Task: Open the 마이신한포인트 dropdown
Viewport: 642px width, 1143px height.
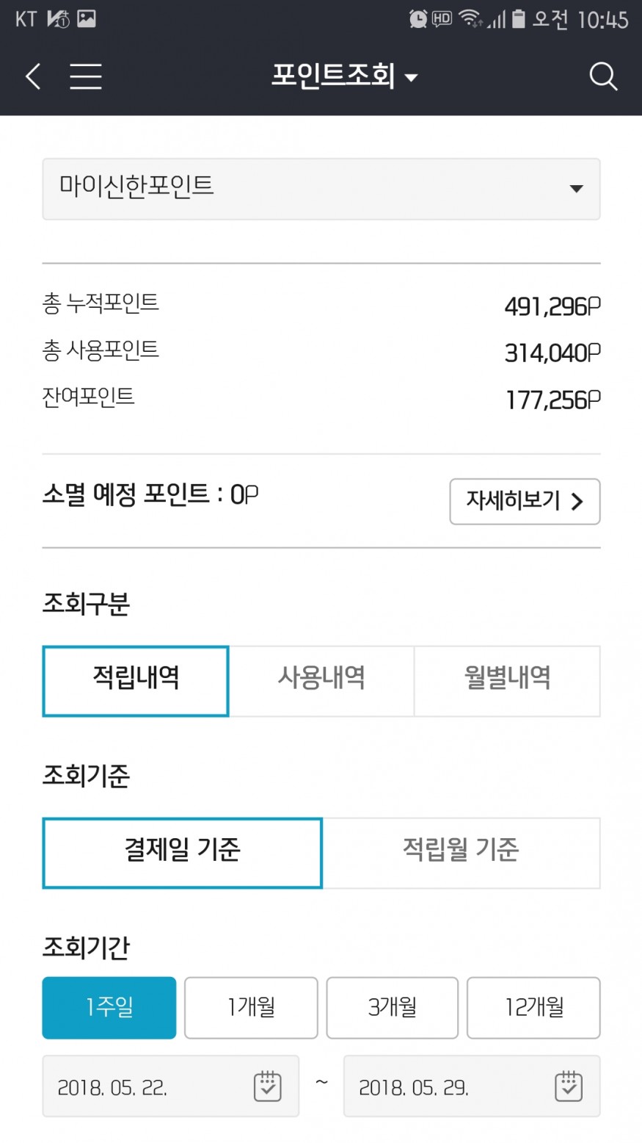Action: click(321, 189)
